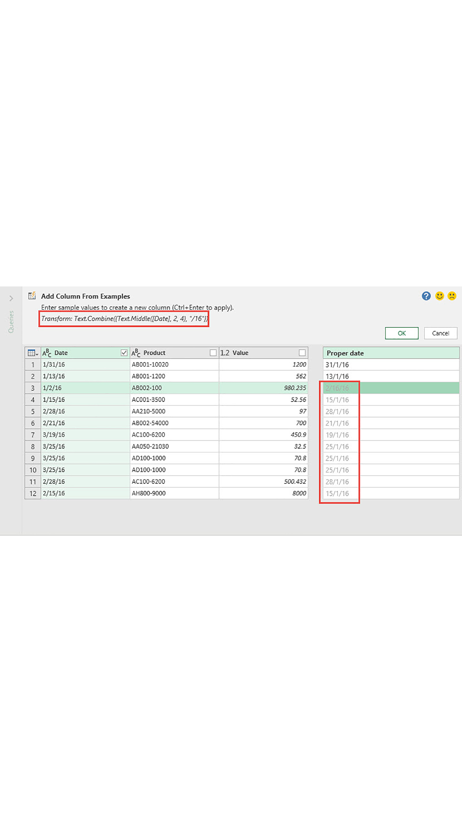Image resolution: width=462 pixels, height=822 pixels.
Task: Click the Value cell showing 500.432
Action: coord(263,482)
